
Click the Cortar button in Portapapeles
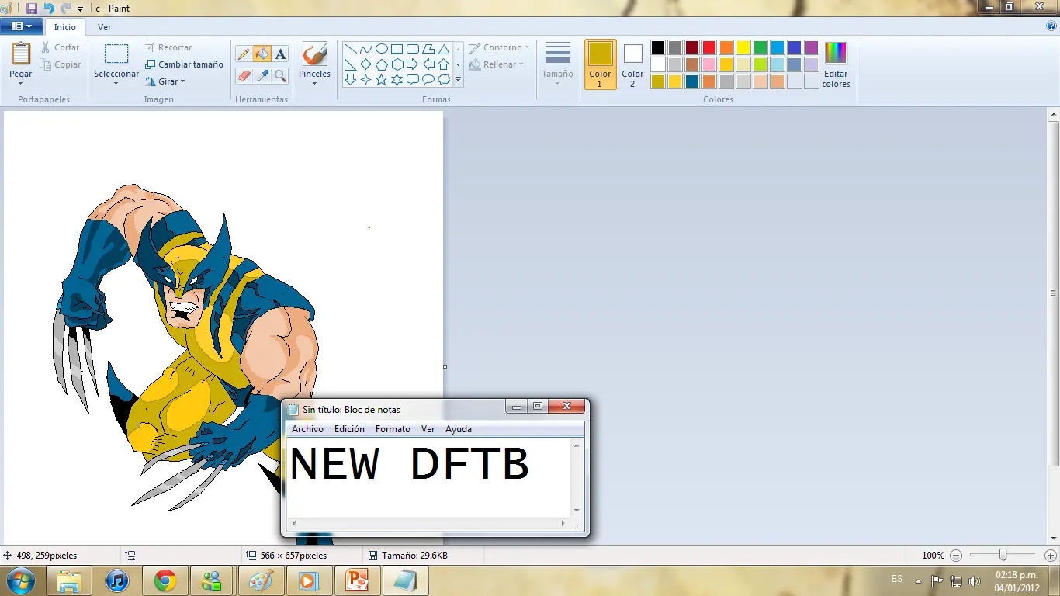tap(65, 47)
